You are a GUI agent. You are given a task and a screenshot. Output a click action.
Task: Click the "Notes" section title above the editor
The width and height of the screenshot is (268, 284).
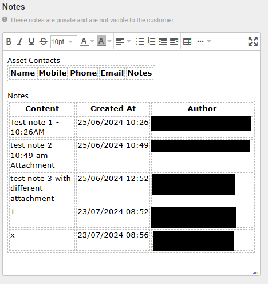(14, 7)
